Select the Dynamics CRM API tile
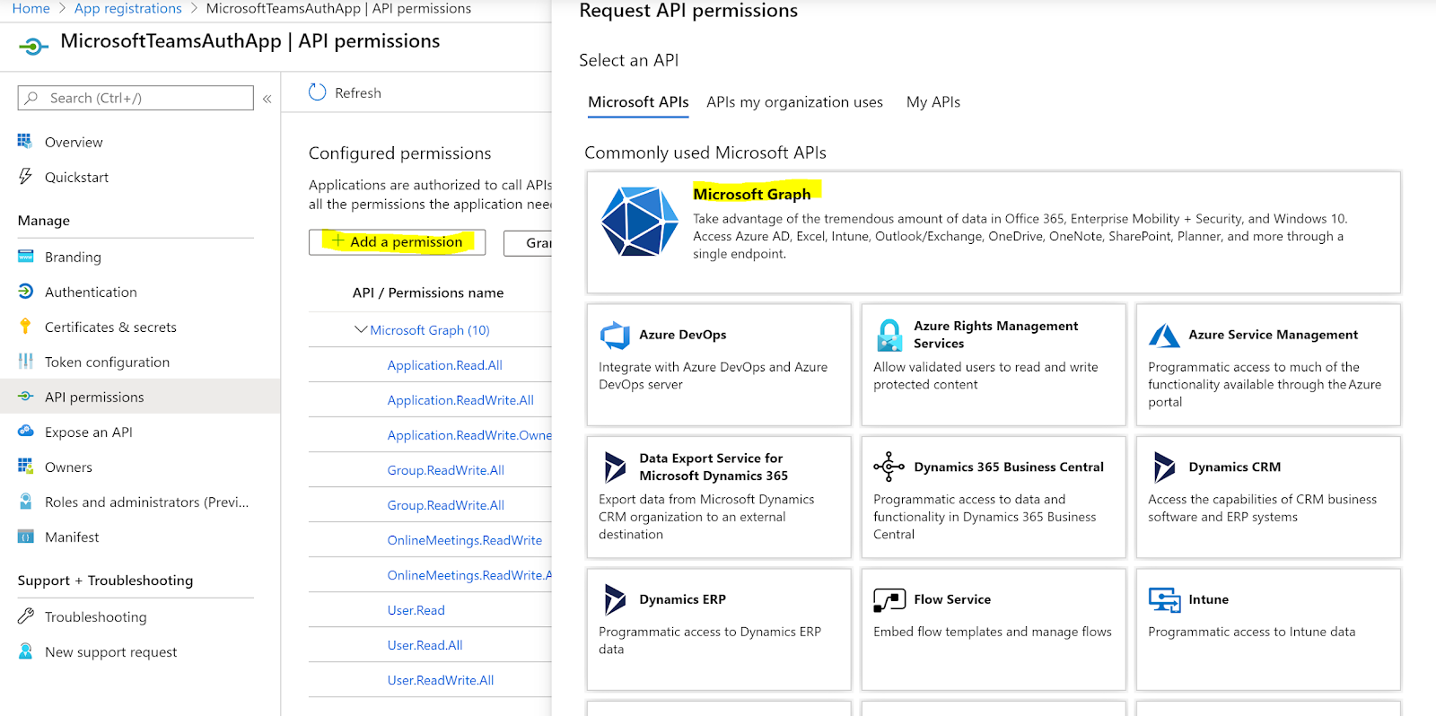 (1267, 496)
